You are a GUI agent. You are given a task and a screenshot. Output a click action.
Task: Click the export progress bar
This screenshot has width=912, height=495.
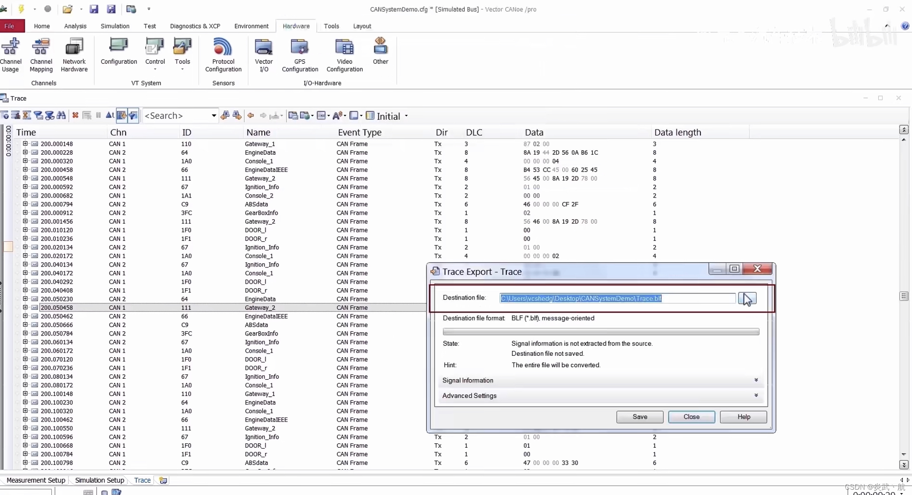600,331
